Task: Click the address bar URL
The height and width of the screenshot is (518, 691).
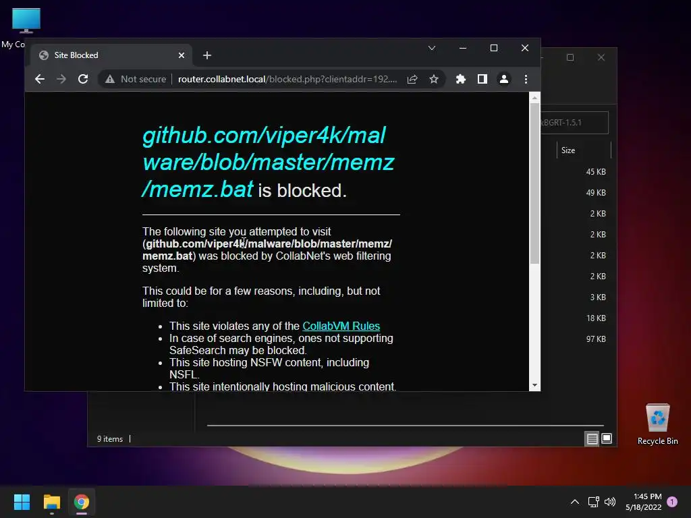Action: coord(287,80)
